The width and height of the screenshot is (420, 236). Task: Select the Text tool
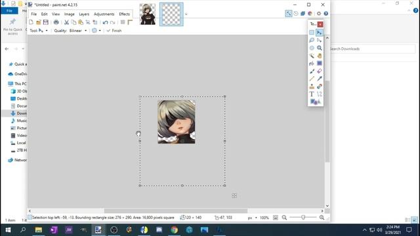312,94
